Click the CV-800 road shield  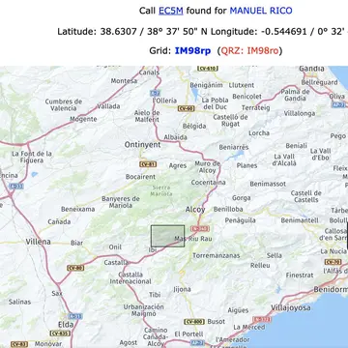194,322
